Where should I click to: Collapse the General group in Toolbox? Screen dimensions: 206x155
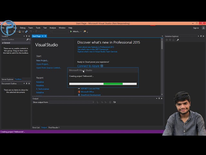(x=3, y=43)
